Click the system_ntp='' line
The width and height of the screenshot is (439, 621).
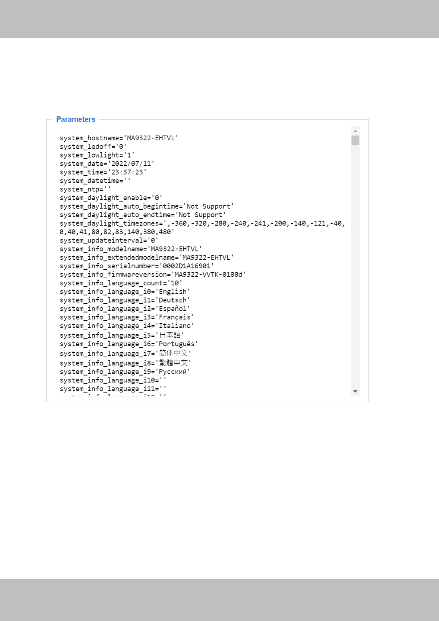click(x=85, y=189)
